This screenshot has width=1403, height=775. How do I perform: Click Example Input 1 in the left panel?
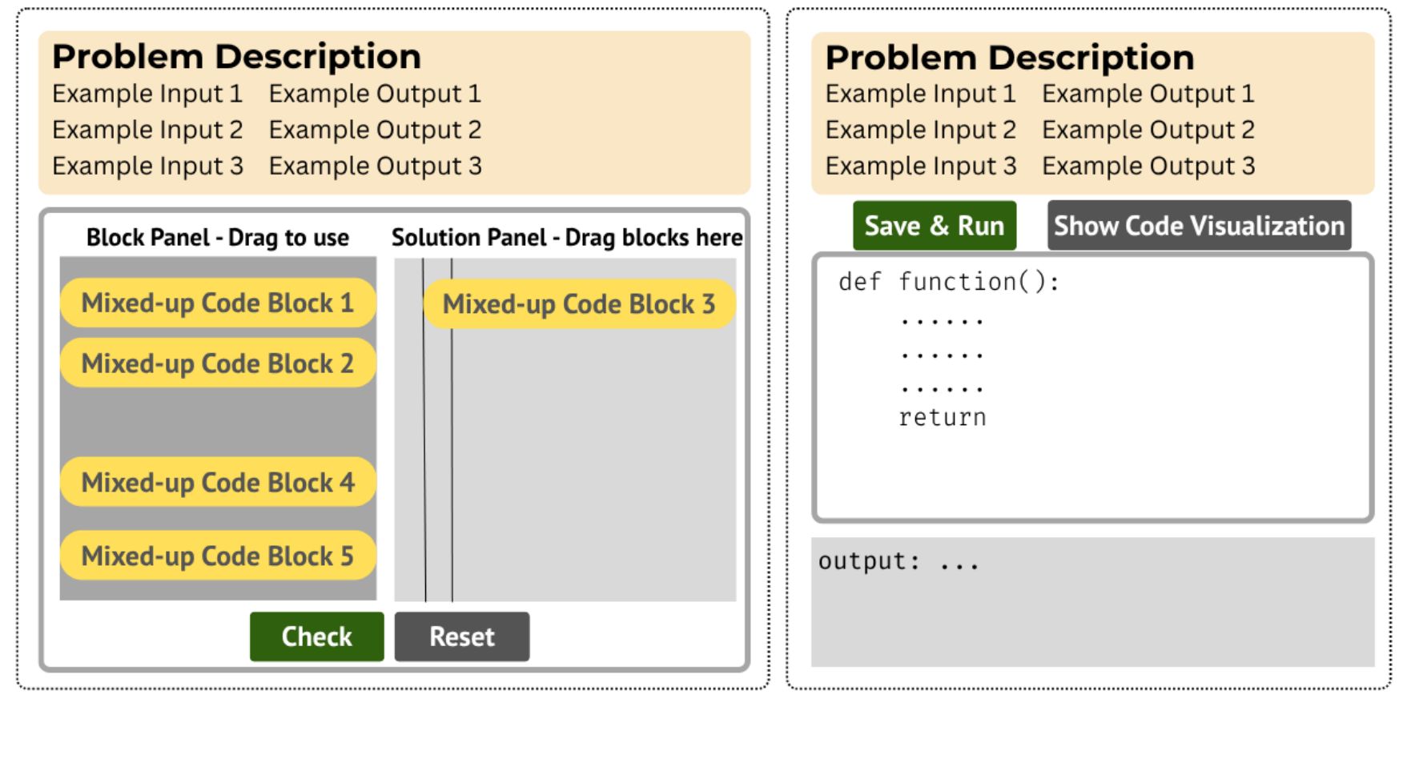(147, 94)
